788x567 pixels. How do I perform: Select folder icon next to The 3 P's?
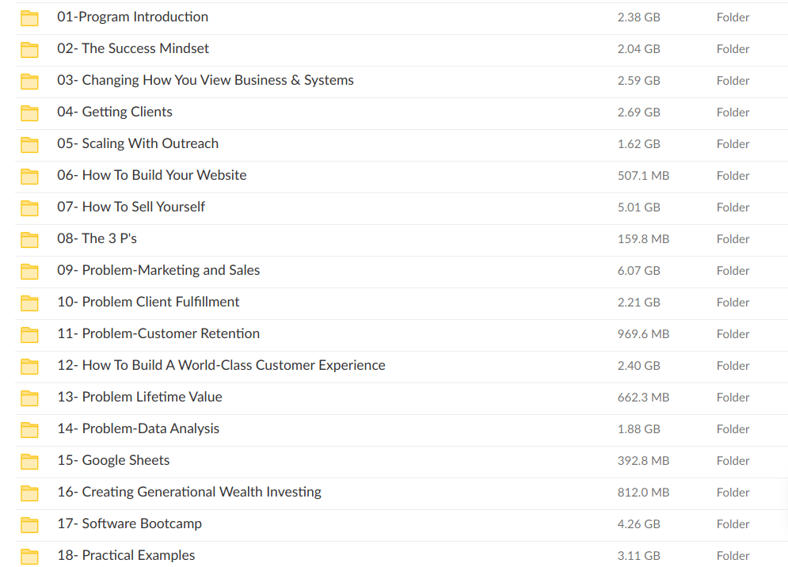(x=29, y=239)
